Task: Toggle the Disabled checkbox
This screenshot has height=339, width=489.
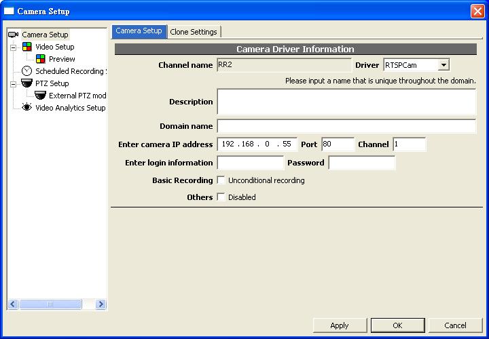Action: 221,197
